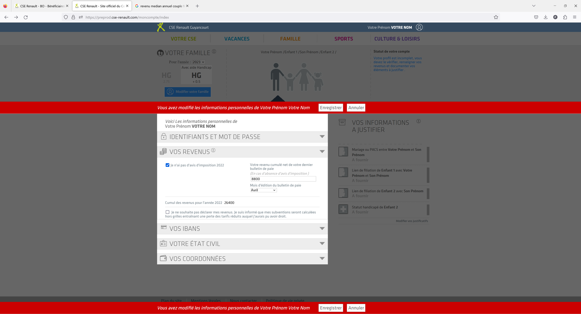
Task: List all tabs dropdown chevron
Action: [x=534, y=6]
